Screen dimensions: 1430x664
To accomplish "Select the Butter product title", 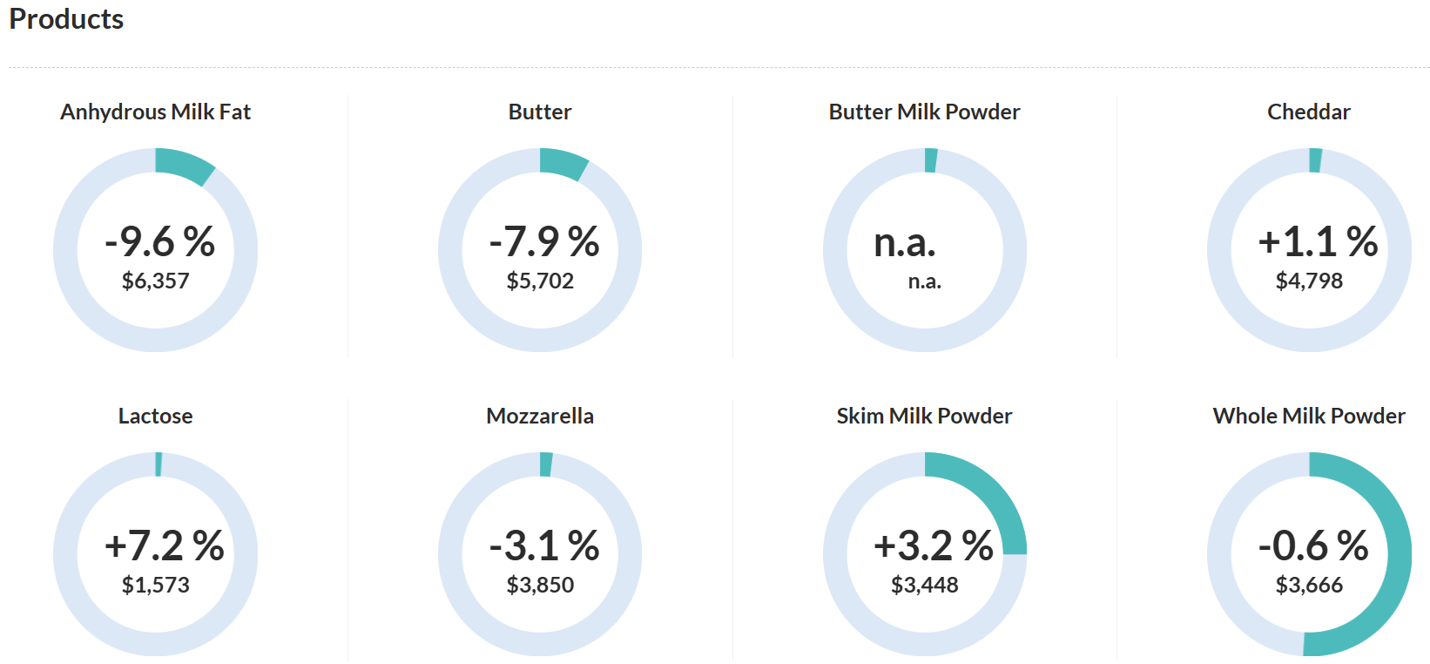I will [x=540, y=112].
